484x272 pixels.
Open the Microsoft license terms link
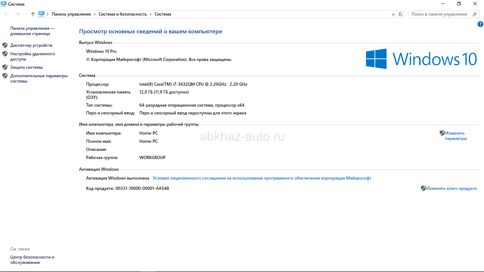click(262, 178)
